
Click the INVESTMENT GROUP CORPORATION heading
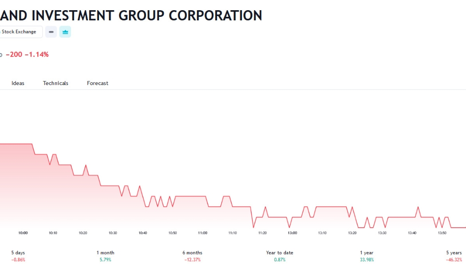147,15
